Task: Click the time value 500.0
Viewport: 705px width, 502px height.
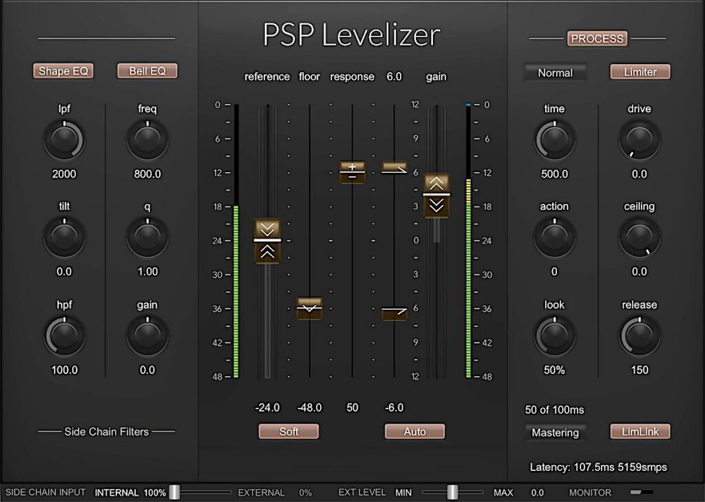Action: pyautogui.click(x=554, y=174)
